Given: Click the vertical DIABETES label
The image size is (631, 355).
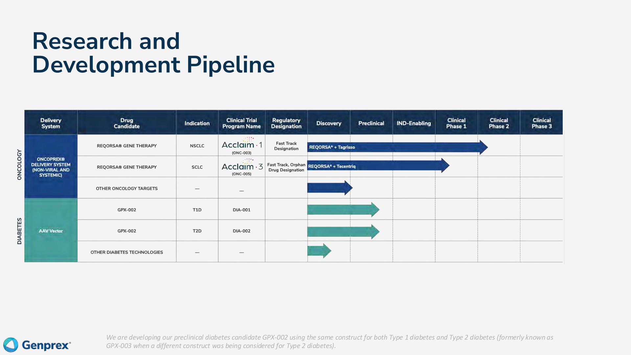Looking at the screenshot, I should click(x=19, y=231).
